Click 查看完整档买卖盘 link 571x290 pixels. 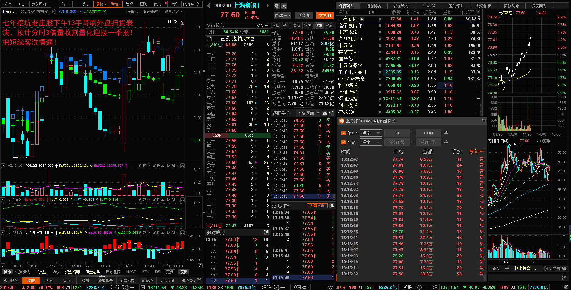pos(237,39)
